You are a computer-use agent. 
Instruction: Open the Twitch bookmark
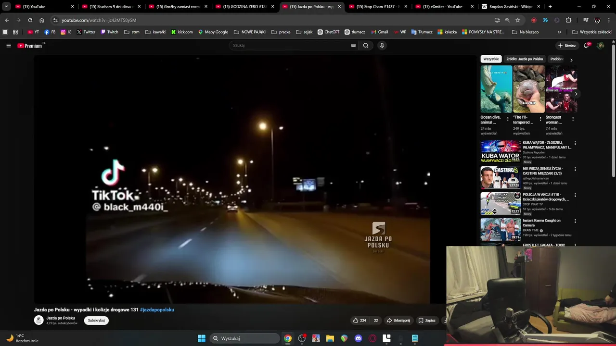109,32
